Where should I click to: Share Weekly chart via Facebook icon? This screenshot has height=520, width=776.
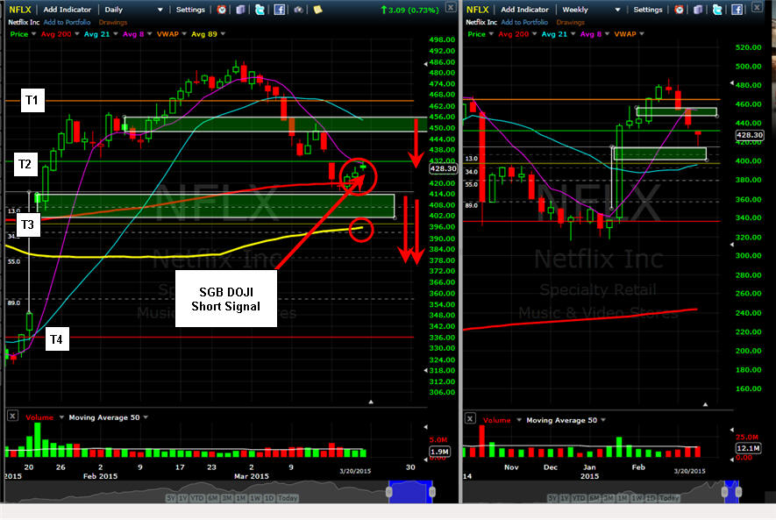(737, 10)
